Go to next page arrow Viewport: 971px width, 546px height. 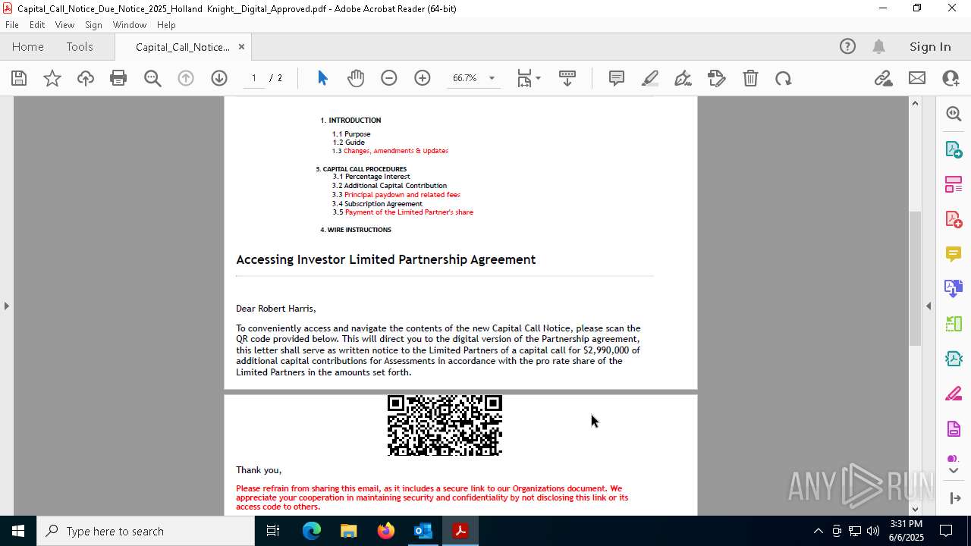coord(219,78)
